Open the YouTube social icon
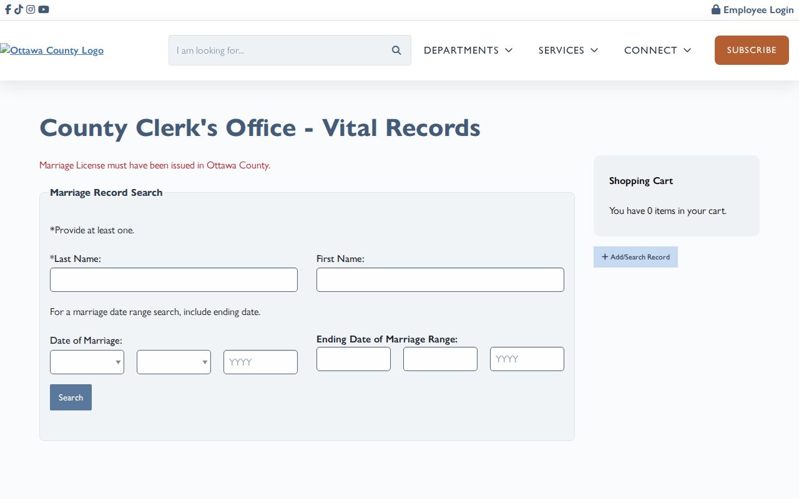Screen dimensions: 799x499 44,9
